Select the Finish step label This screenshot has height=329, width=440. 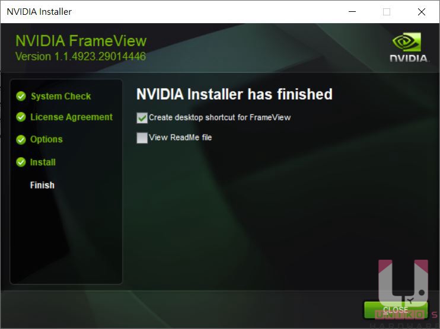42,185
